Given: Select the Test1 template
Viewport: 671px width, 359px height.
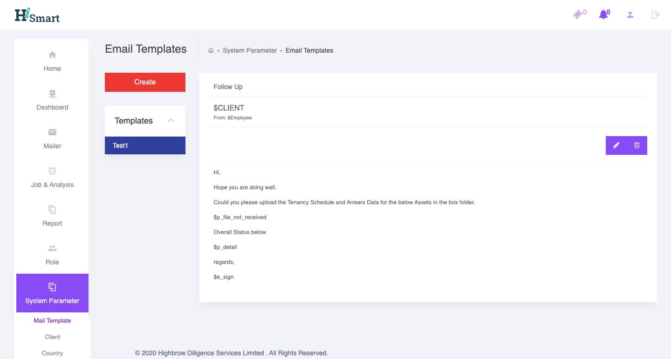Looking at the screenshot, I should 145,145.
